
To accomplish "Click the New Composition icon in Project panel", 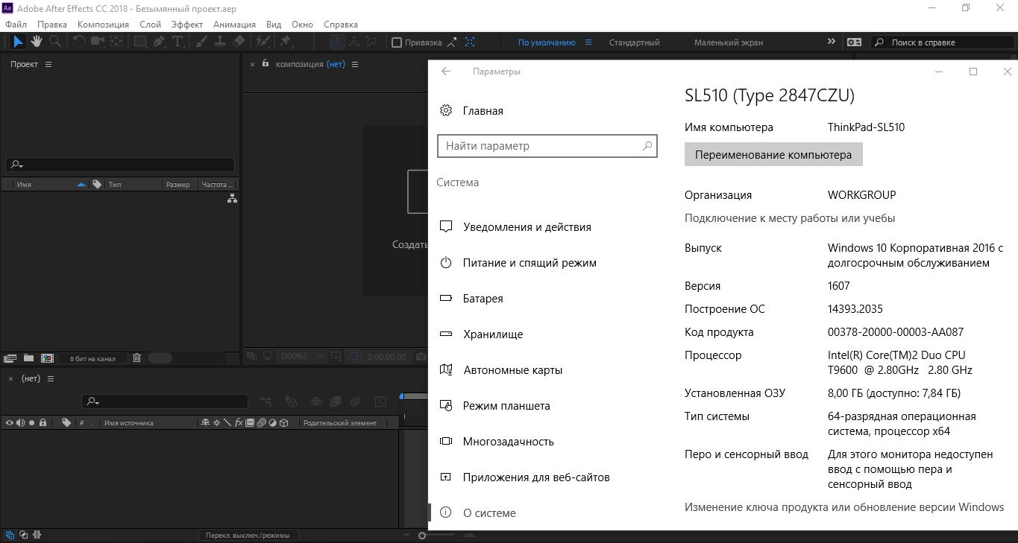I will [47, 358].
